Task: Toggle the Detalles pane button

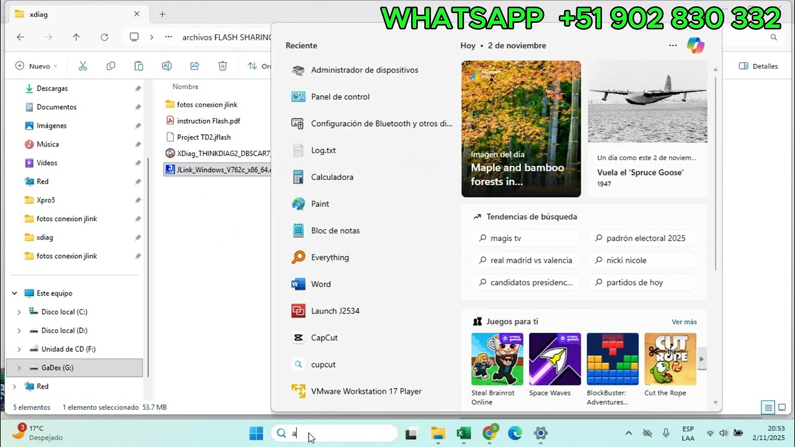Action: tap(758, 66)
